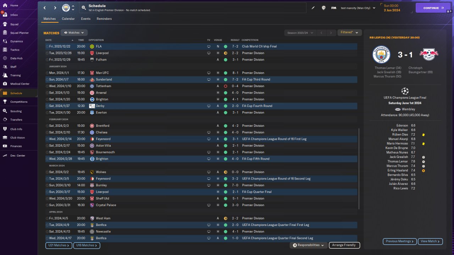Open the Season 2023/24 dropdown

[300, 33]
